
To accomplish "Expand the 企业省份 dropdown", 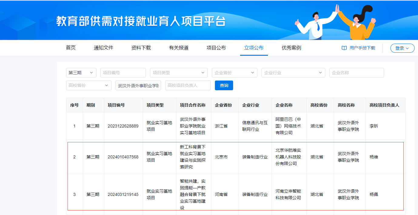I will point(235,73).
